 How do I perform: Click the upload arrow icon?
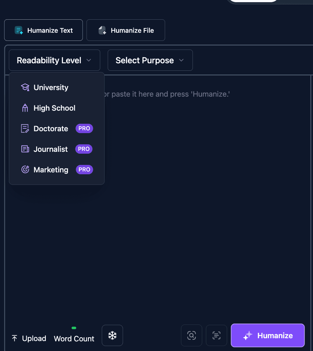pos(14,338)
